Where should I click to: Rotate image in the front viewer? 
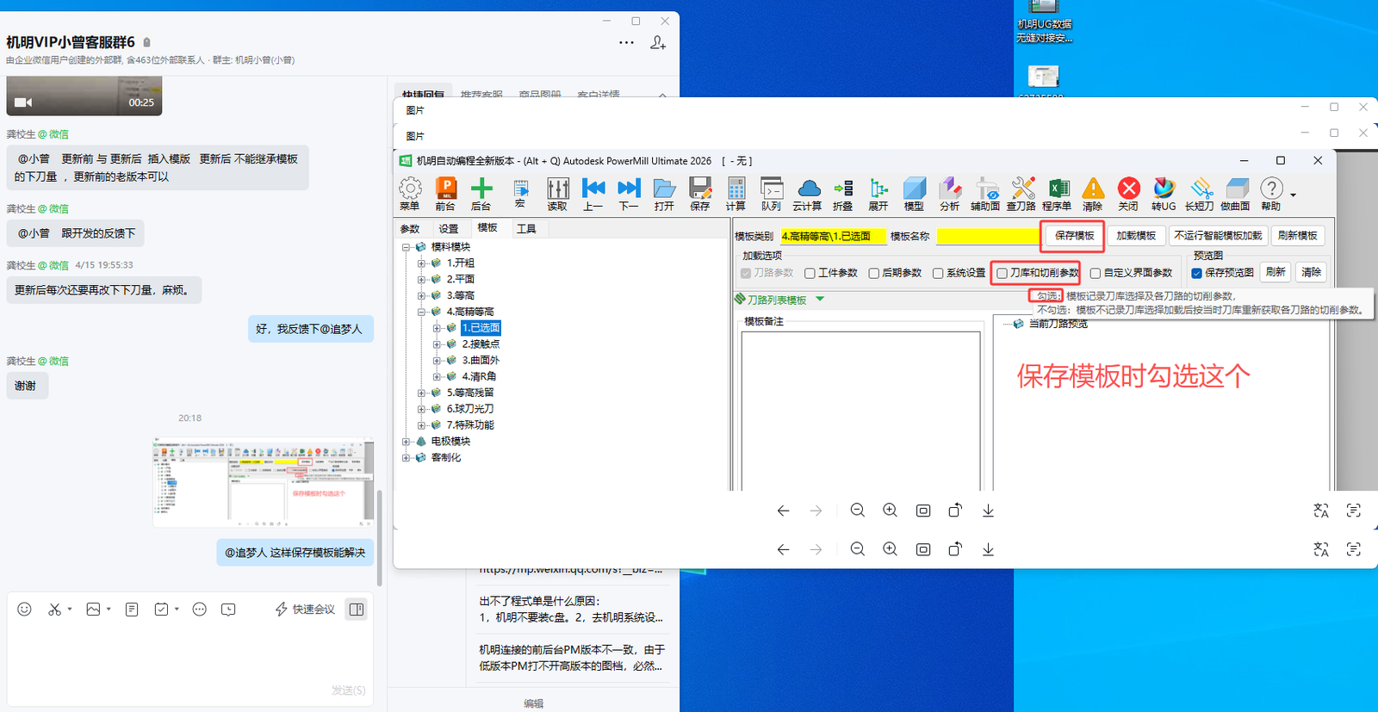click(x=955, y=511)
